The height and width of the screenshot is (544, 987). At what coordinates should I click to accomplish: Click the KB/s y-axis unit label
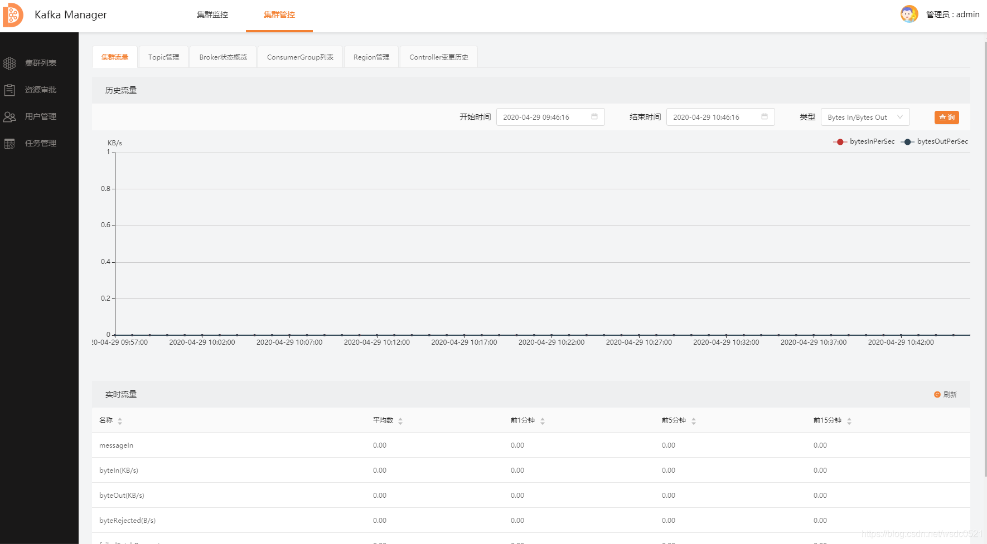(x=115, y=143)
